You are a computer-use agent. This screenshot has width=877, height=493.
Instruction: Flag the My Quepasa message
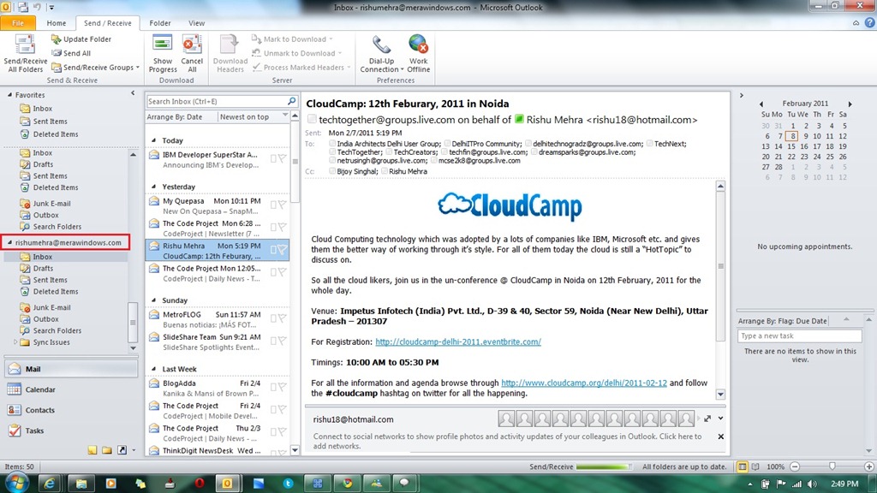pyautogui.click(x=282, y=205)
